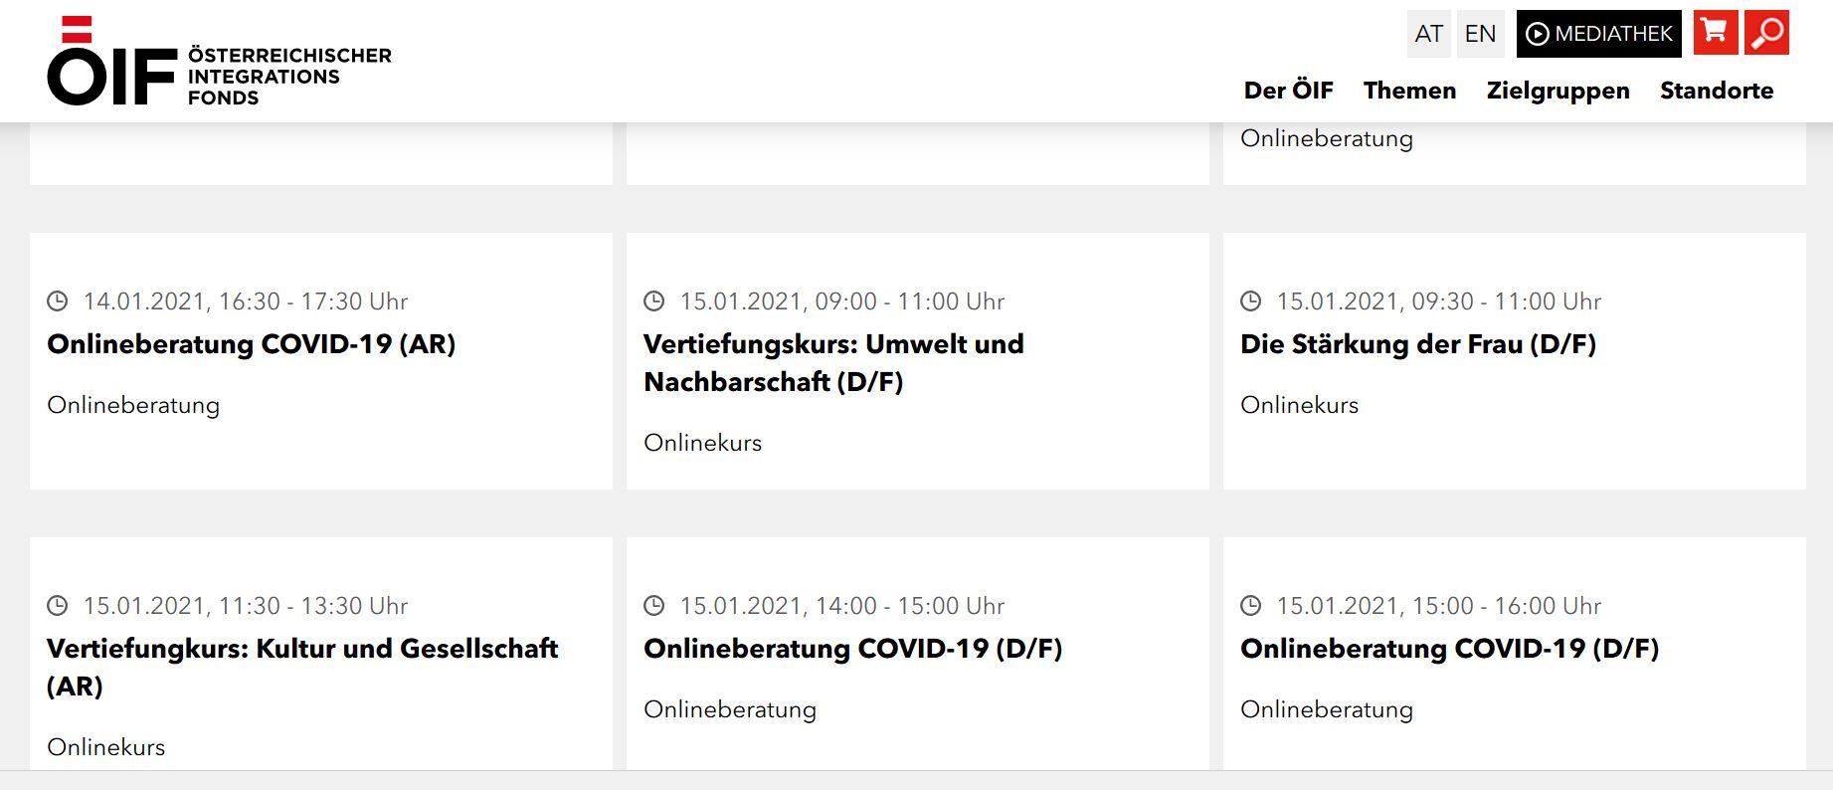The height and width of the screenshot is (790, 1833).
Task: Click clock icon beside 15.01.2021, 14:00 event
Action: tap(653, 605)
